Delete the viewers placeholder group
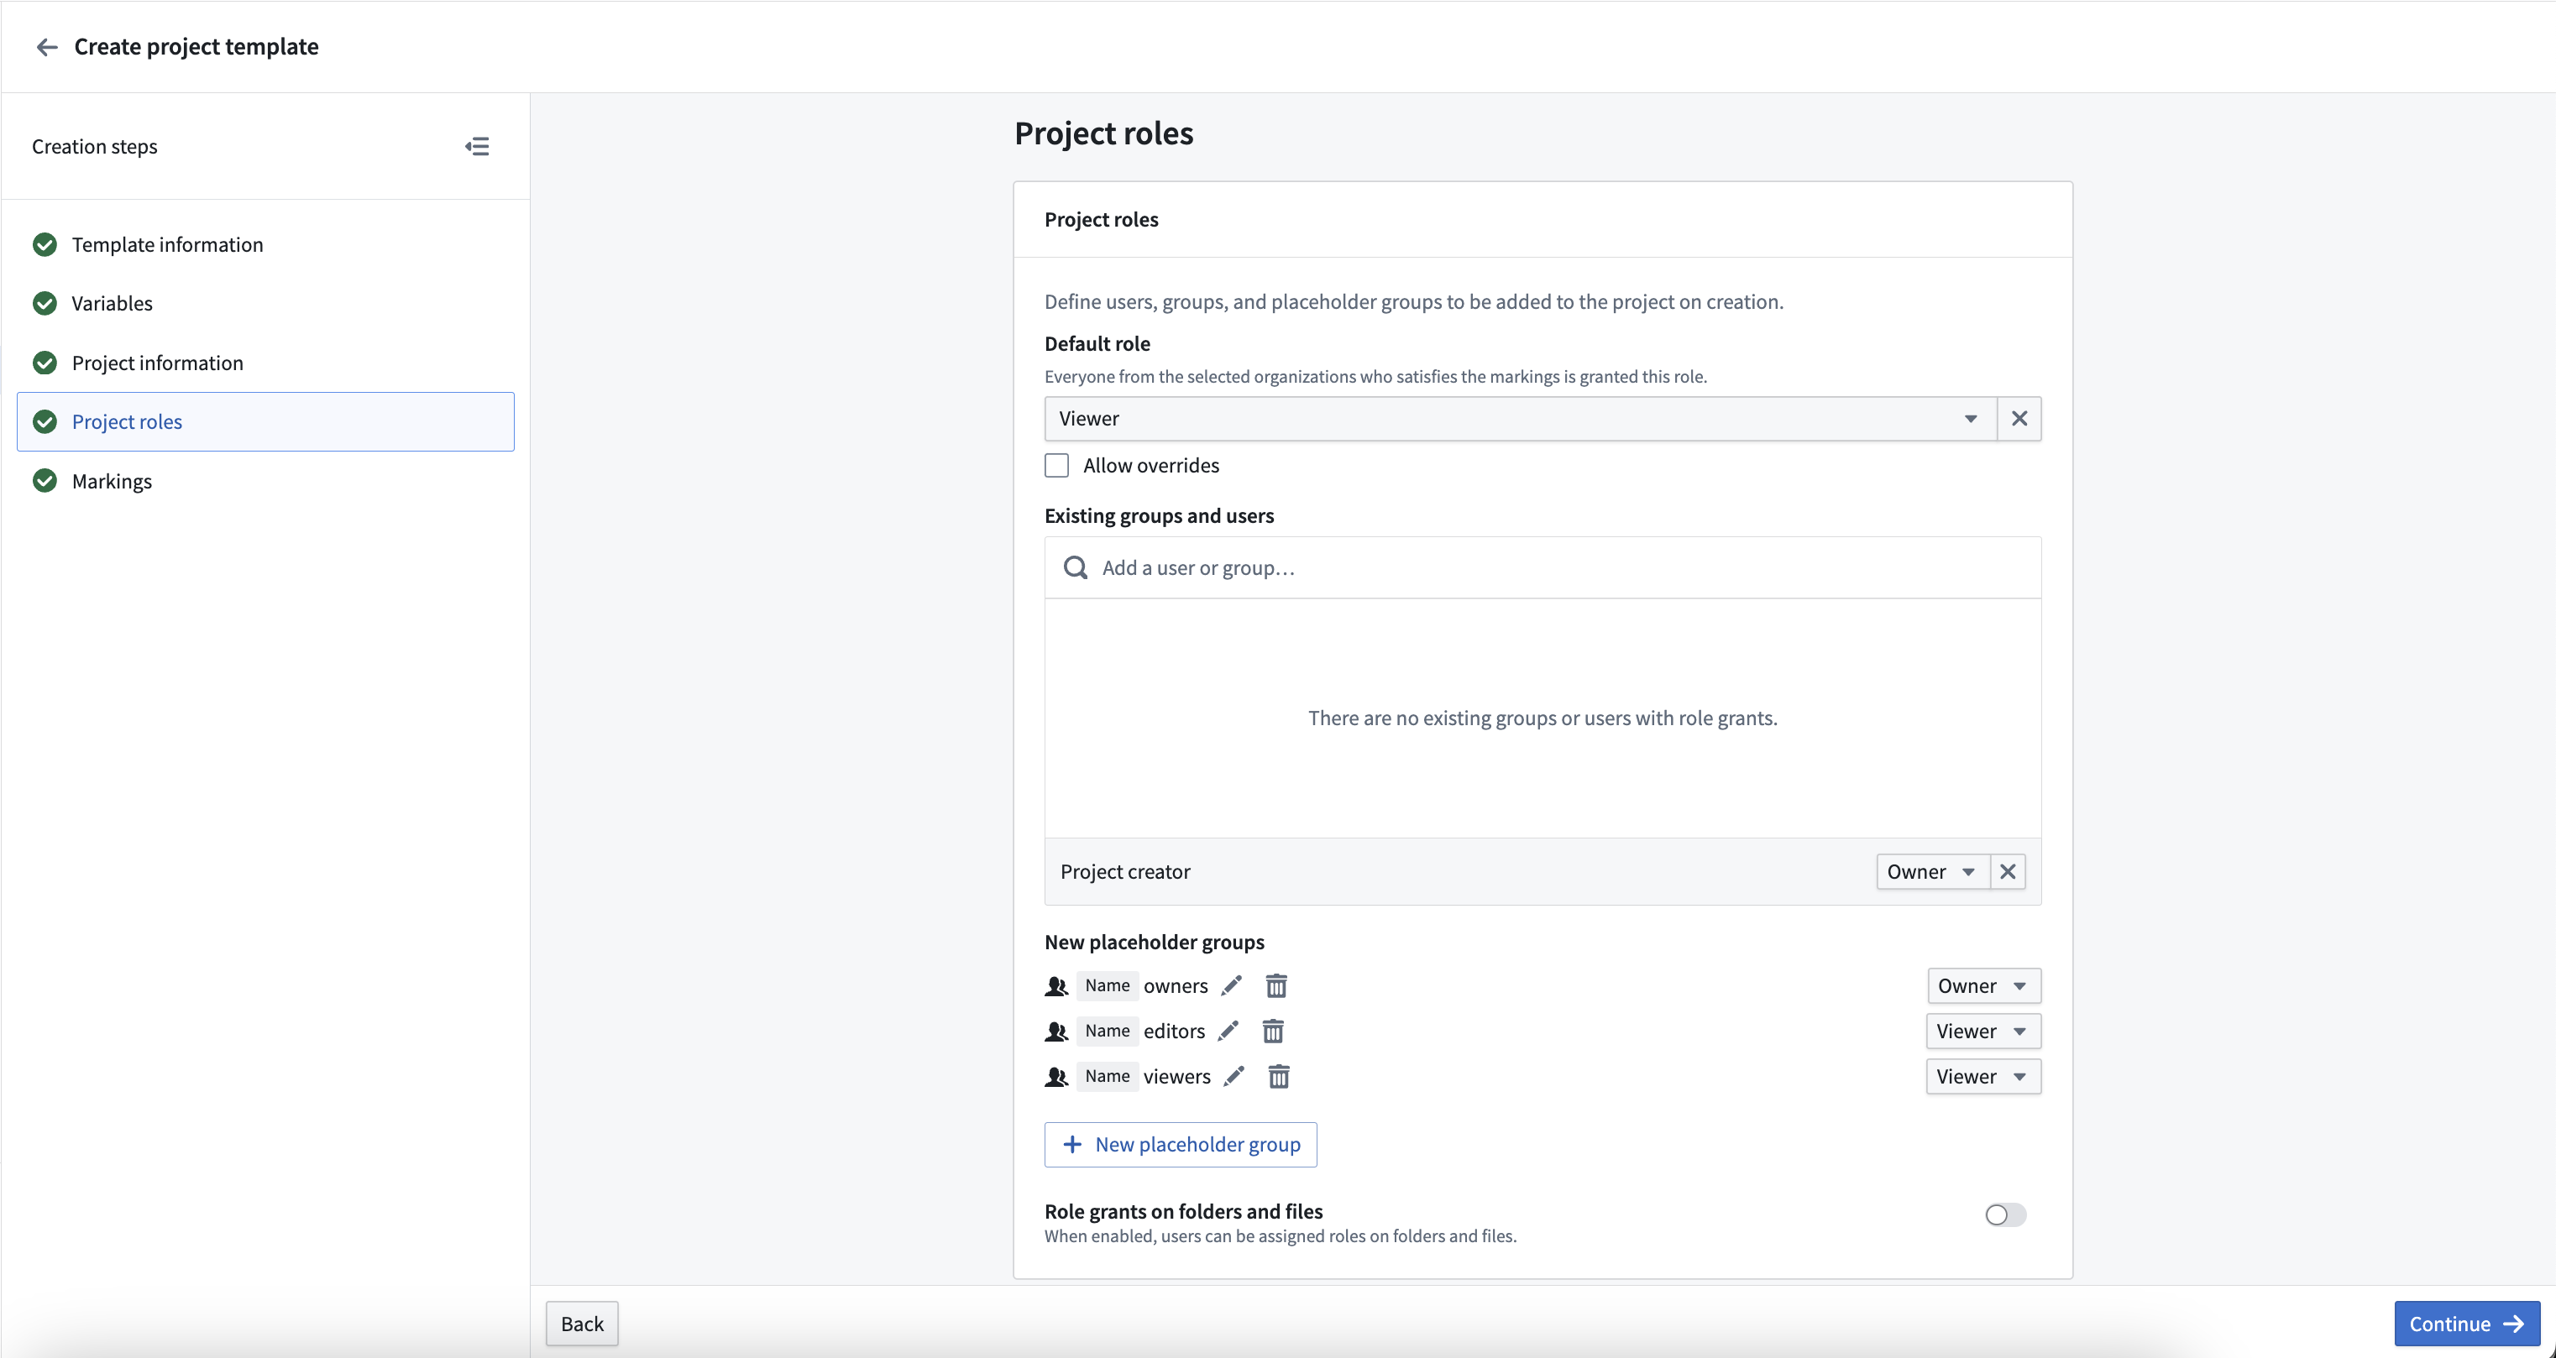The height and width of the screenshot is (1358, 2556). point(1279,1078)
